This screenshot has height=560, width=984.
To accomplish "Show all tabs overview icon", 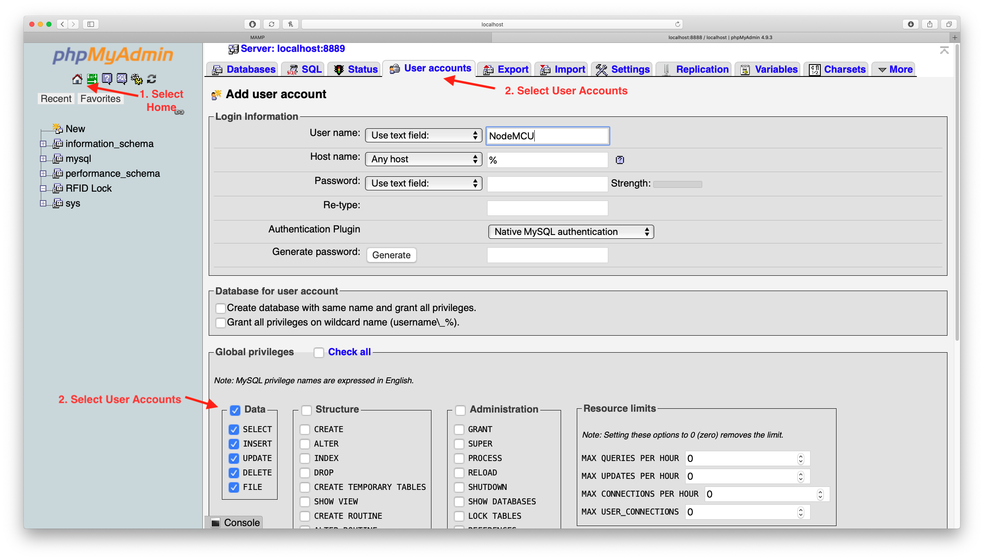I will 949,24.
